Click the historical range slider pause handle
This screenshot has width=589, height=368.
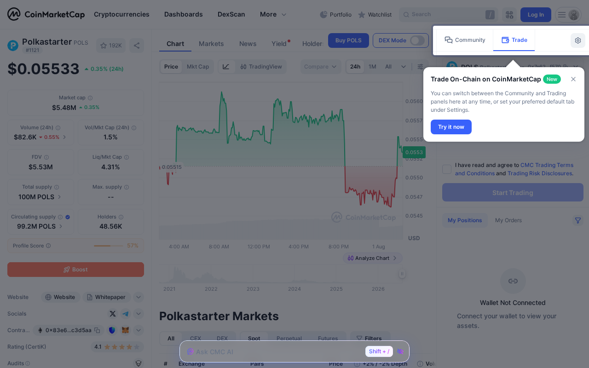coord(402,274)
